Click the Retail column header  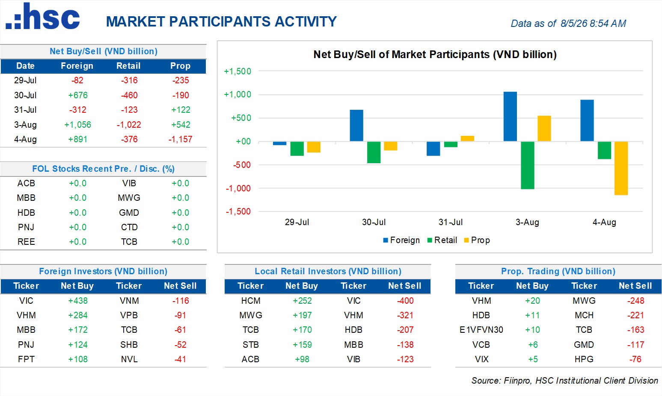pyautogui.click(x=128, y=66)
